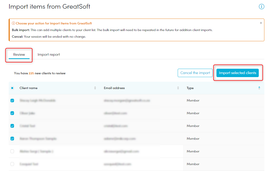Uncheck the second client row's checkbox
Screen dimensions: 271x171
[12, 113]
